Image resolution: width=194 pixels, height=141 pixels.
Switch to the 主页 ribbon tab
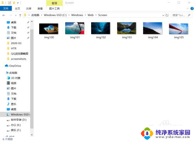(17, 9)
